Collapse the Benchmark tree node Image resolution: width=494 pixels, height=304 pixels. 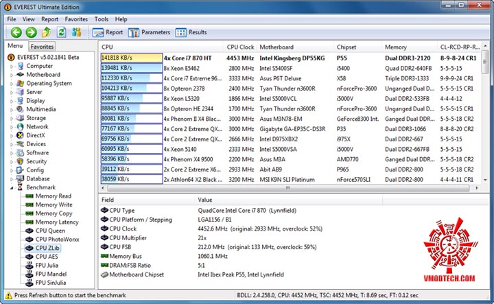coord(12,188)
